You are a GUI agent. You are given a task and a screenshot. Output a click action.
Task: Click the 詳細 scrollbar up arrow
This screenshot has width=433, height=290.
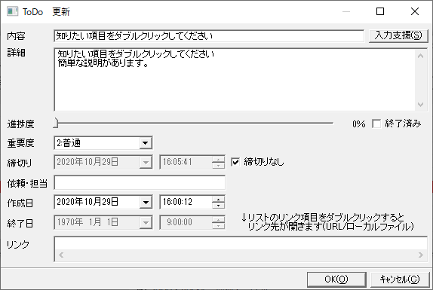pos(421,56)
